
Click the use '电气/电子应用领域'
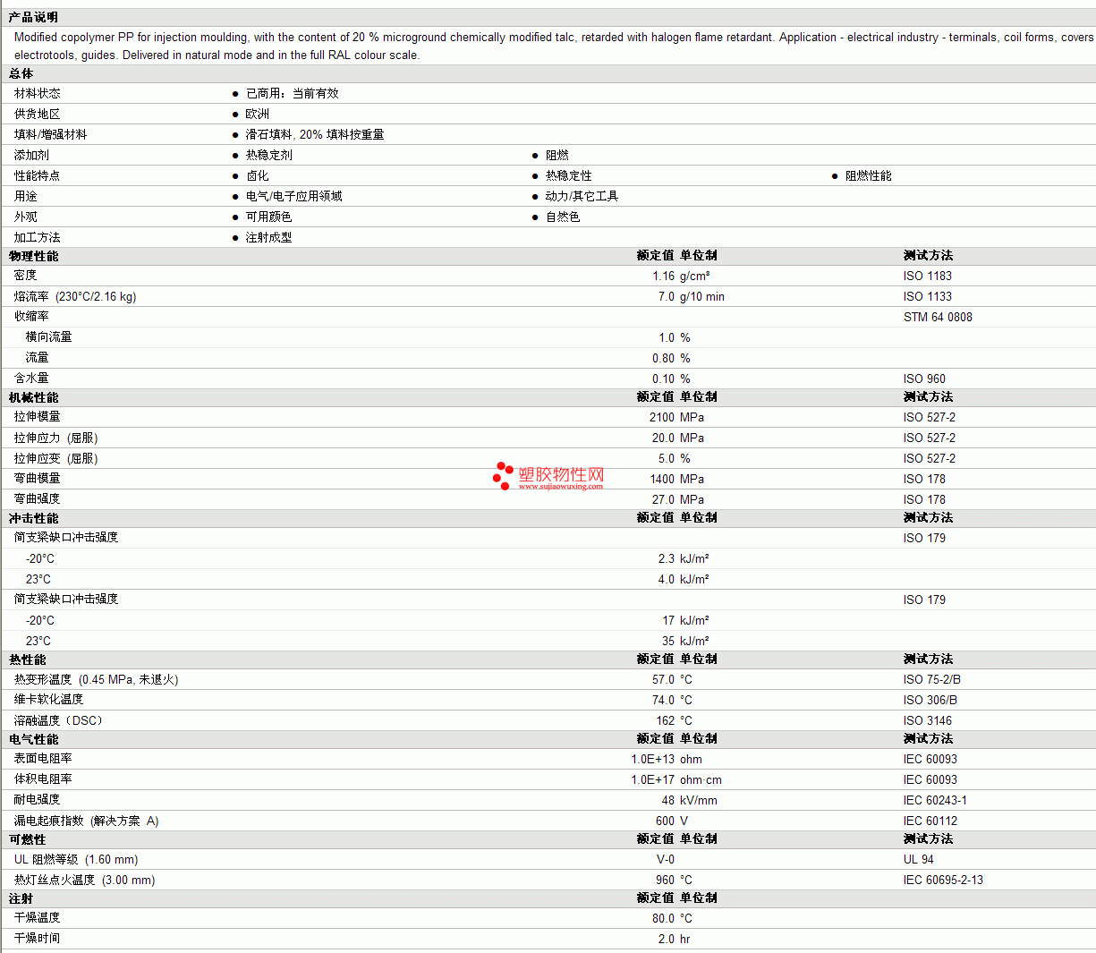pos(294,196)
